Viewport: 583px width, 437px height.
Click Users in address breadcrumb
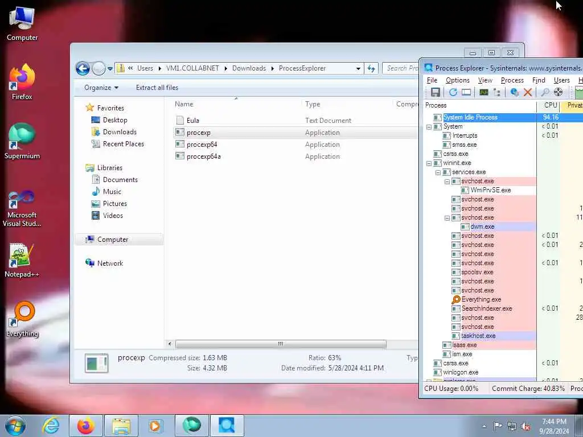145,68
